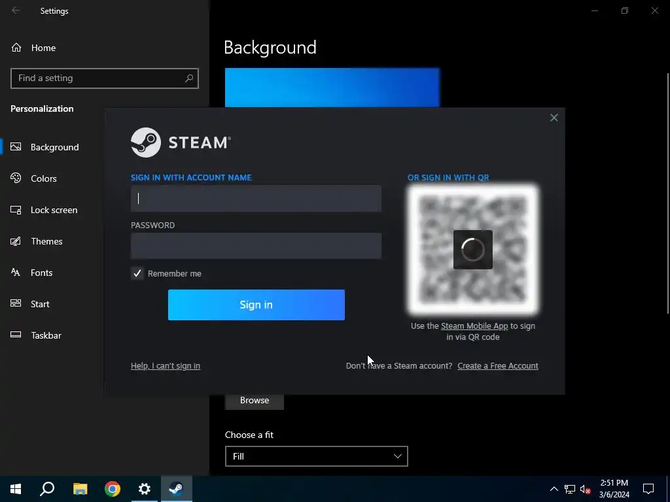The width and height of the screenshot is (670, 502).
Task: Click the blue Sign in button
Action: click(256, 305)
